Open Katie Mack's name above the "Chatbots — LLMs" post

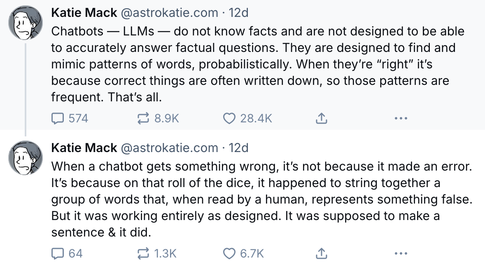point(84,13)
